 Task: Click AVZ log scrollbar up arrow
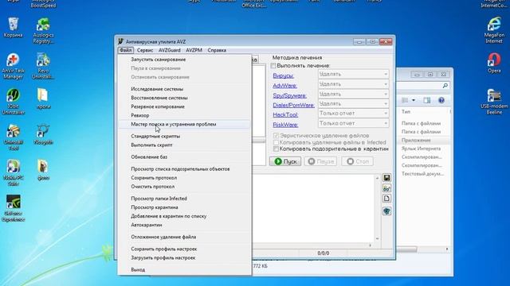(377, 178)
